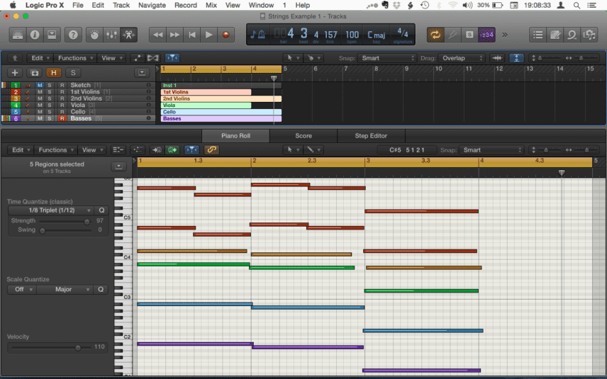Open Quick Help question mark button
The width and height of the screenshot is (607, 379).
pyautogui.click(x=73, y=35)
